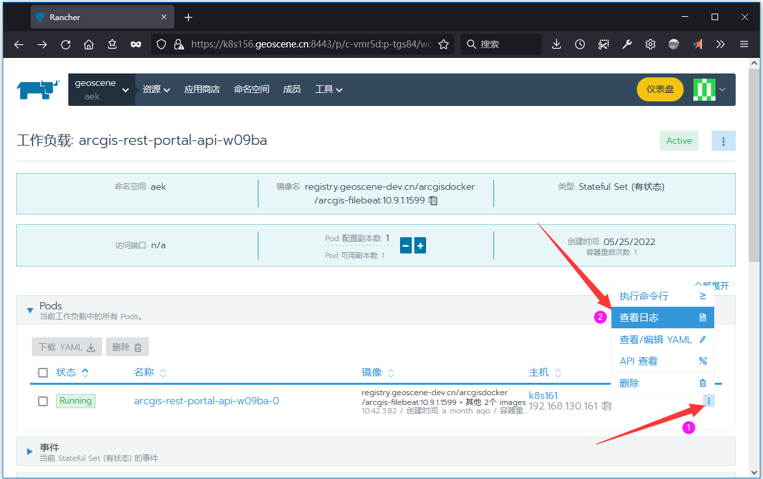Screen dimensions: 763x479
Task: Click the Rancher cow logo
Action: (37, 89)
